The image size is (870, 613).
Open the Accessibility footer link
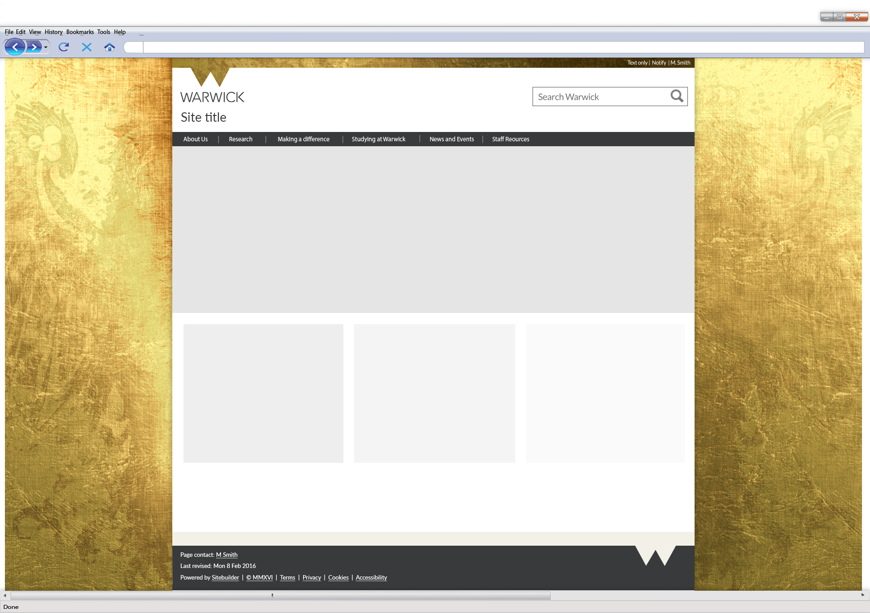pyautogui.click(x=371, y=577)
